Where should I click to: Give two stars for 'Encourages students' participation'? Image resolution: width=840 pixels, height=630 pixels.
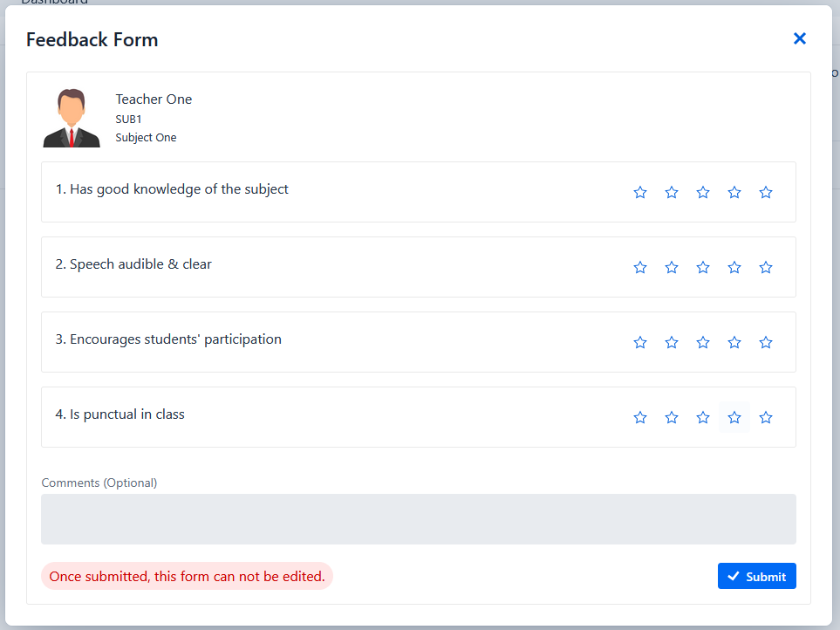click(x=672, y=342)
